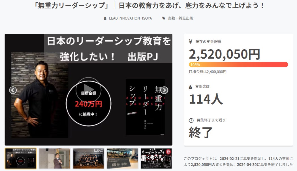The image size is (297, 171).
Task: Open LEAD INNOVATION_ISOYA owner profile link
Action: point(130,18)
